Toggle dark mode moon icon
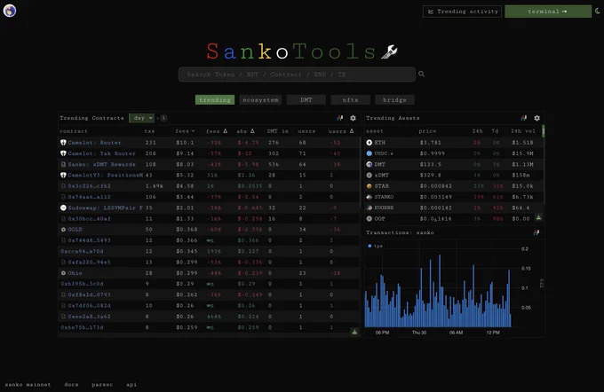604x392 pixels. point(598,12)
